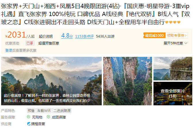Click the arrow on 领取专享券 coupon

186,36
